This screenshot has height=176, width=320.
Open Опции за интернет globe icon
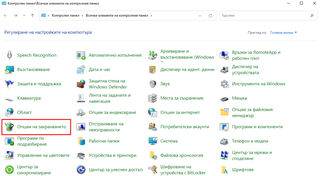pyautogui.click(x=152, y=112)
